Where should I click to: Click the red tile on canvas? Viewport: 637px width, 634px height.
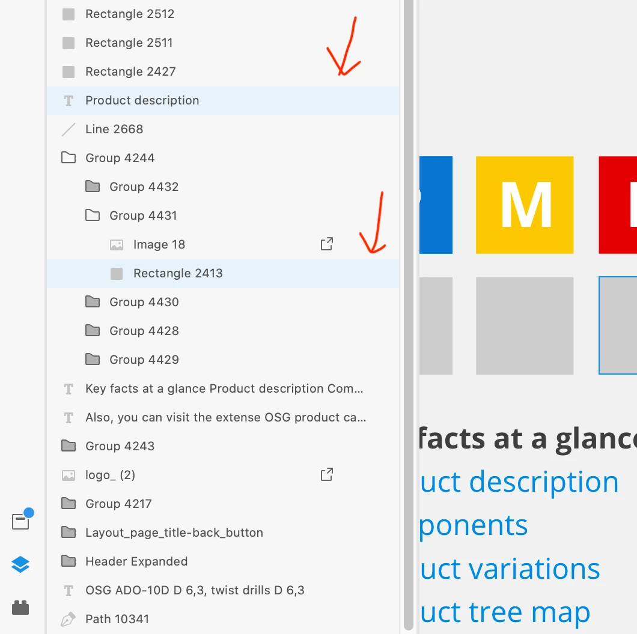(x=618, y=205)
